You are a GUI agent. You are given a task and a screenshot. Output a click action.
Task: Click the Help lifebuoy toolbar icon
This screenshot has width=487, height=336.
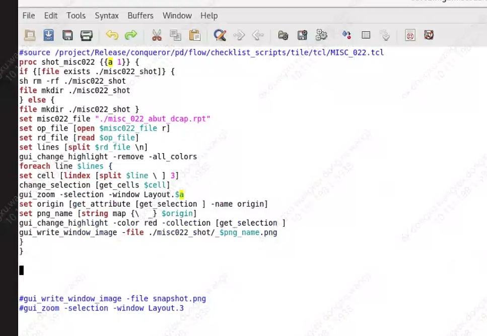[x=429, y=35]
